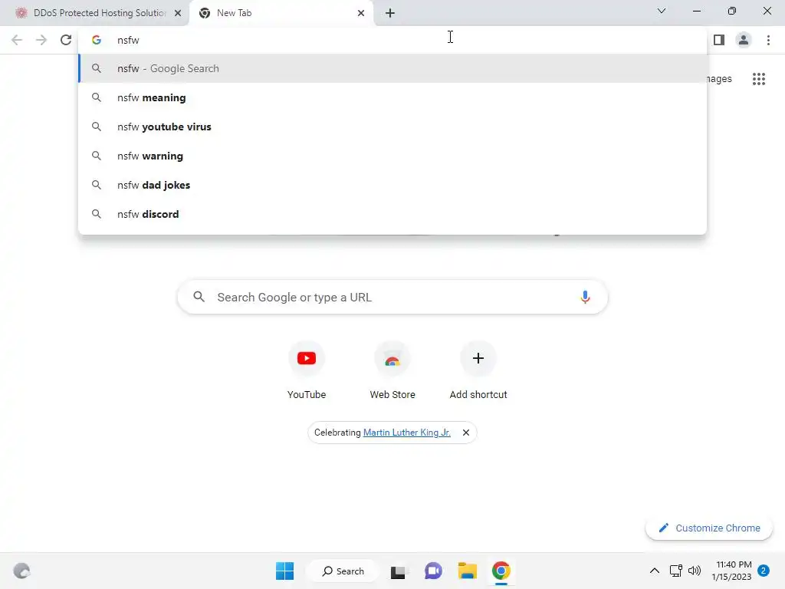Viewport: 785px width, 589px height.
Task: Open the Martin Luther King Jr. link
Action: tap(406, 433)
